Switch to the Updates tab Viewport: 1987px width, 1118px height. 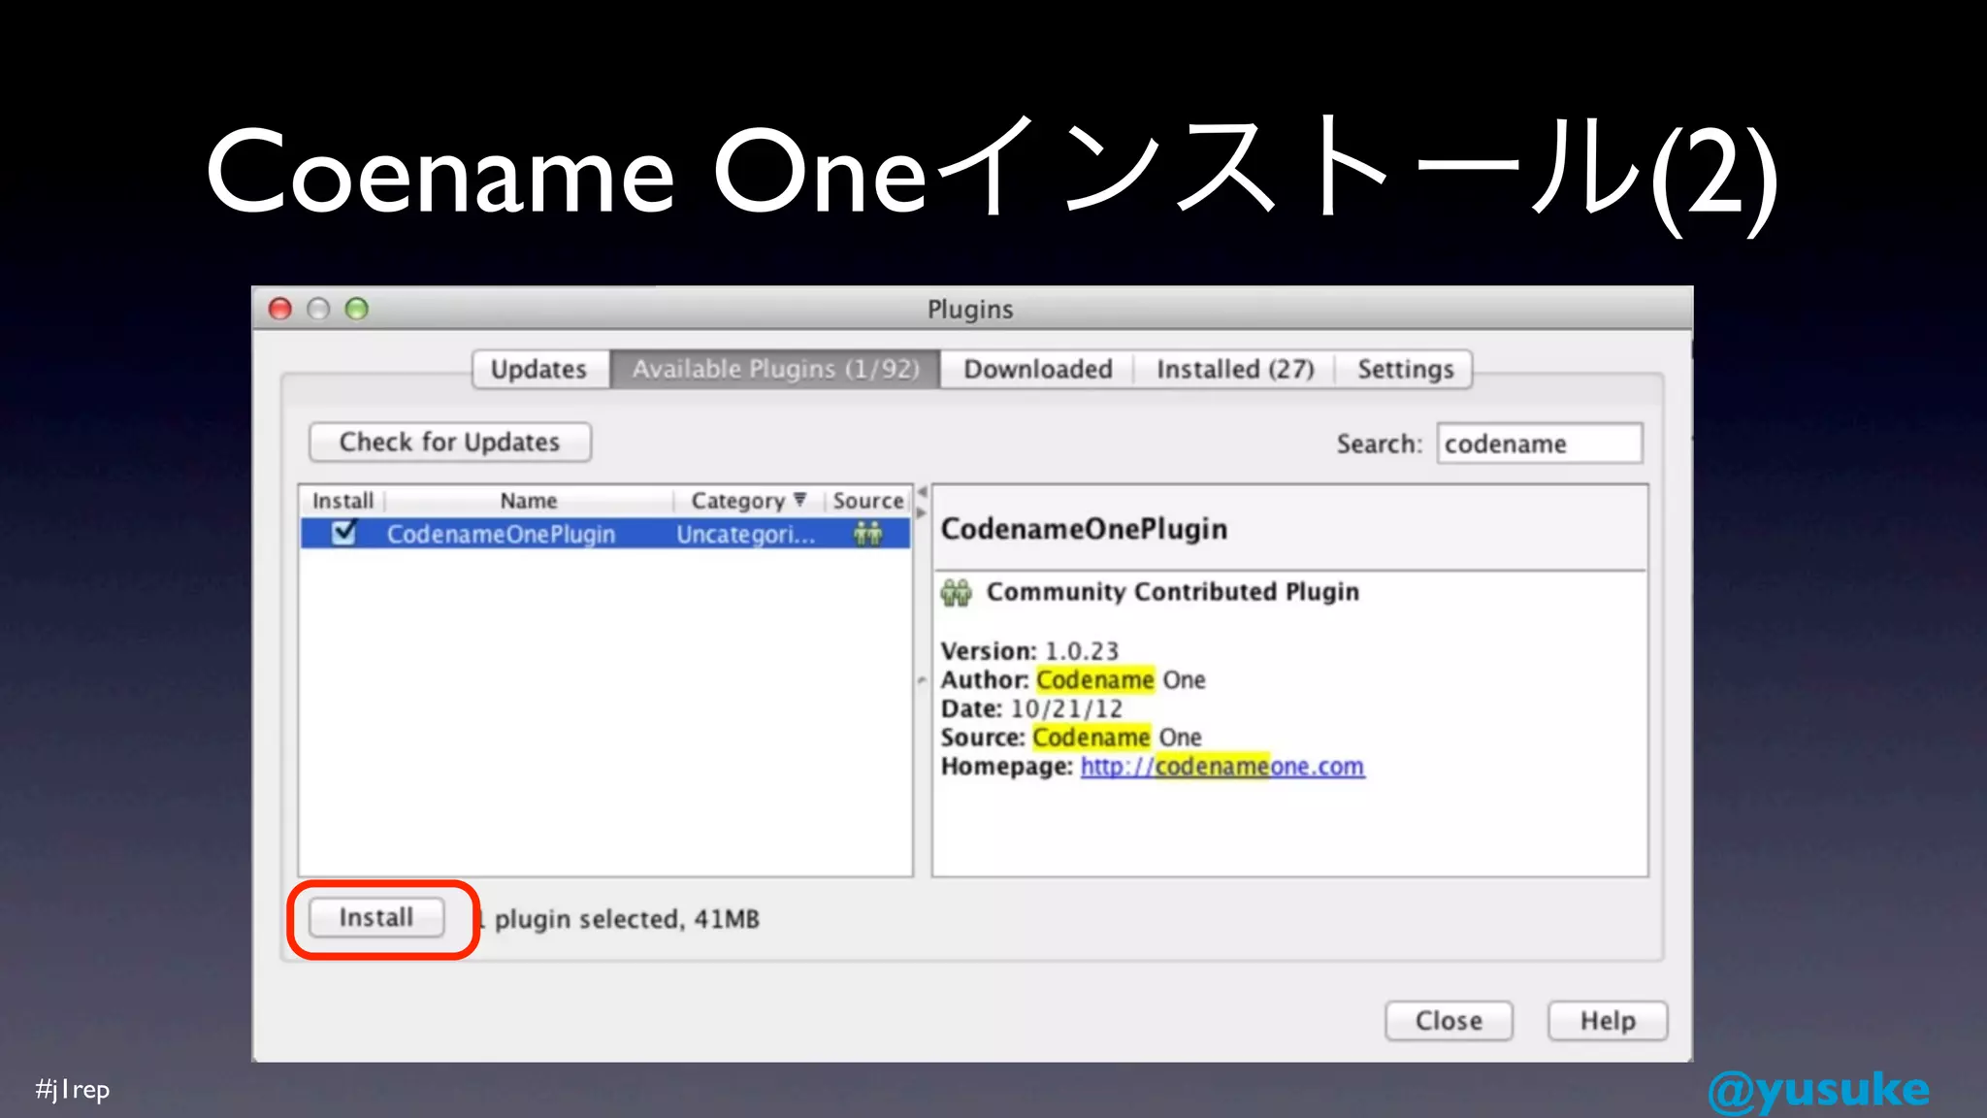click(539, 370)
